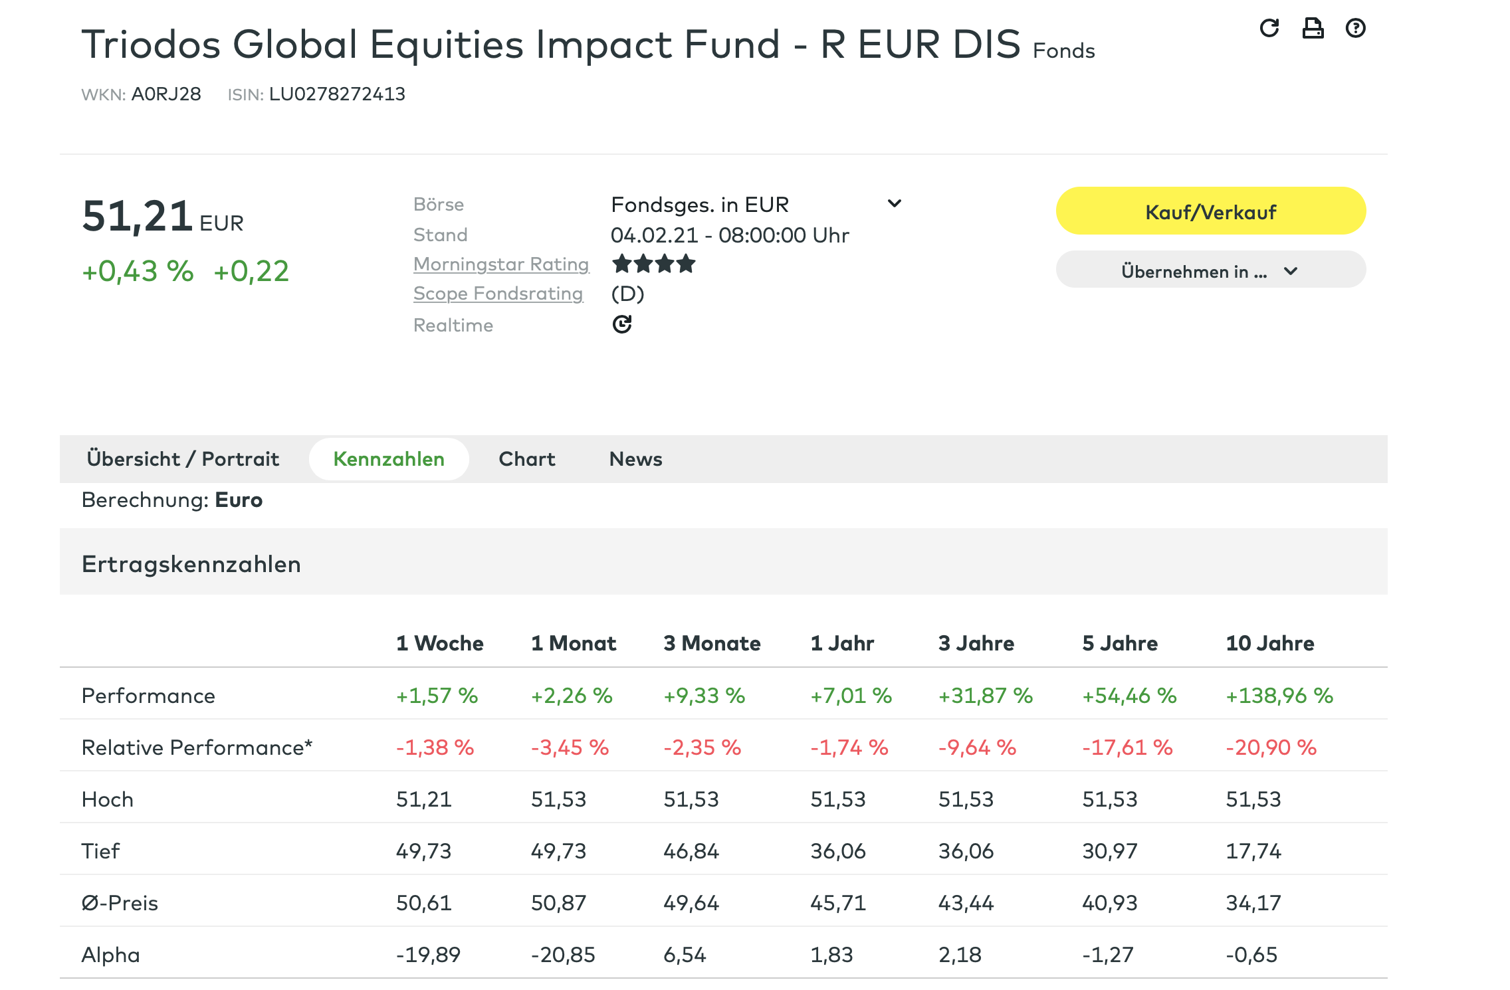Click the print page icon

tap(1313, 28)
